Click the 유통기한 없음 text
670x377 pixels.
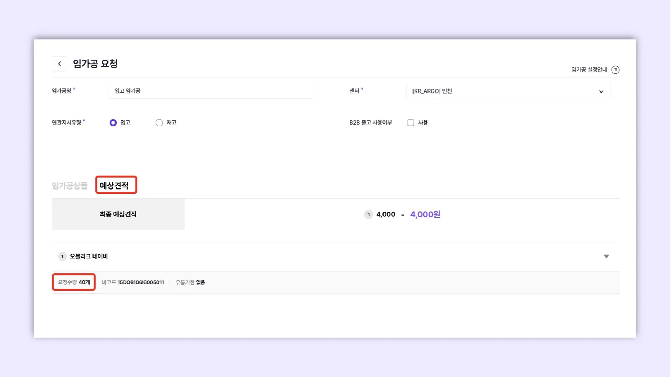point(190,282)
